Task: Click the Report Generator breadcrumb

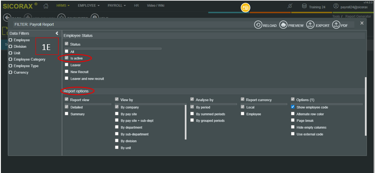Action: click(358, 16)
